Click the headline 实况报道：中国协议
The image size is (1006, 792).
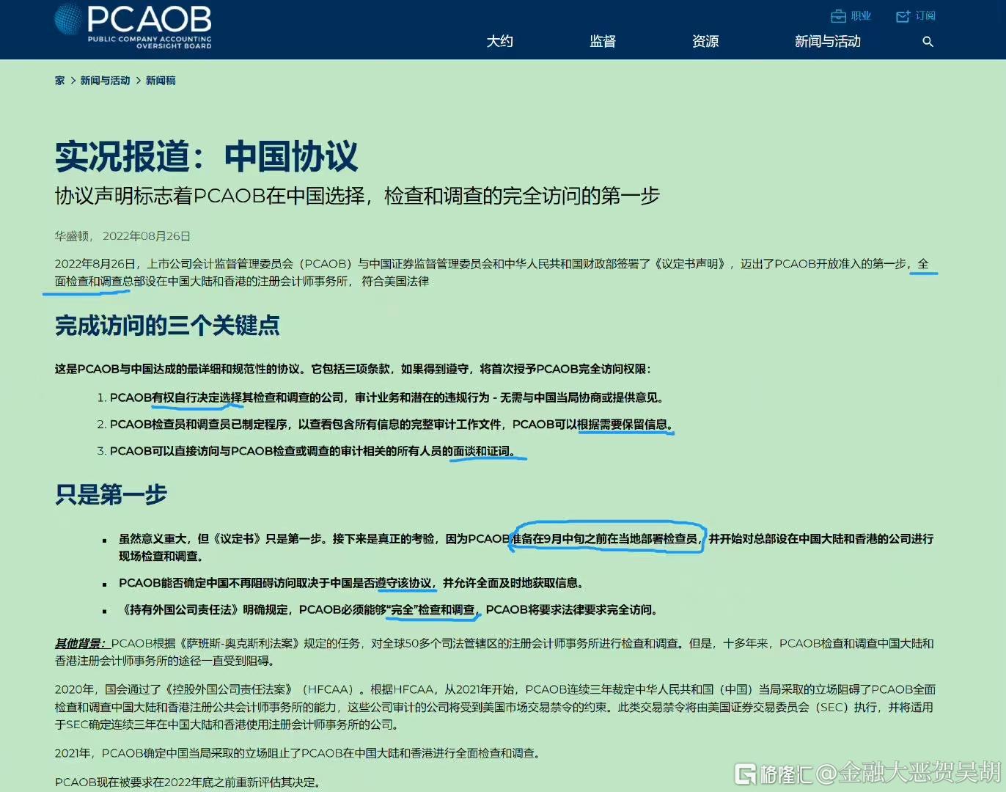click(207, 155)
